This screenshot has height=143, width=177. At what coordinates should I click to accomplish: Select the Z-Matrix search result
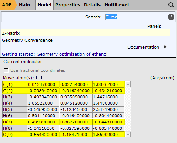85,33
